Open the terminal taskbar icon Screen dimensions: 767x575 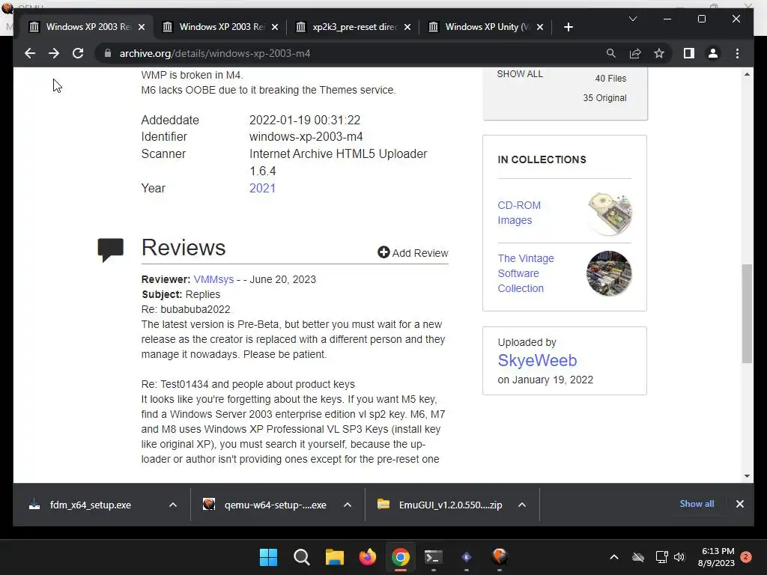pyautogui.click(x=434, y=557)
